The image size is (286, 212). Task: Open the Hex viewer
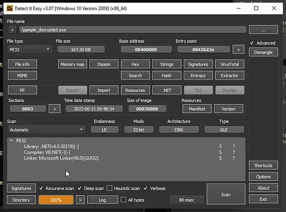(135, 64)
